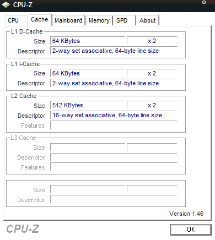Click the empty L2 Cache Features field

coord(114,125)
